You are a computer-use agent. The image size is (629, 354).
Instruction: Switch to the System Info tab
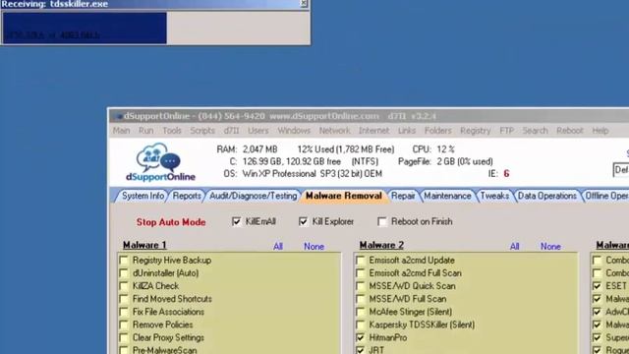coord(143,196)
